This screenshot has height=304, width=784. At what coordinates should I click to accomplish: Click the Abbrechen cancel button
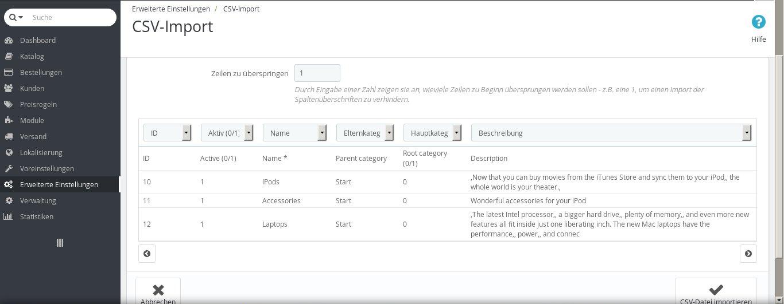(x=158, y=291)
